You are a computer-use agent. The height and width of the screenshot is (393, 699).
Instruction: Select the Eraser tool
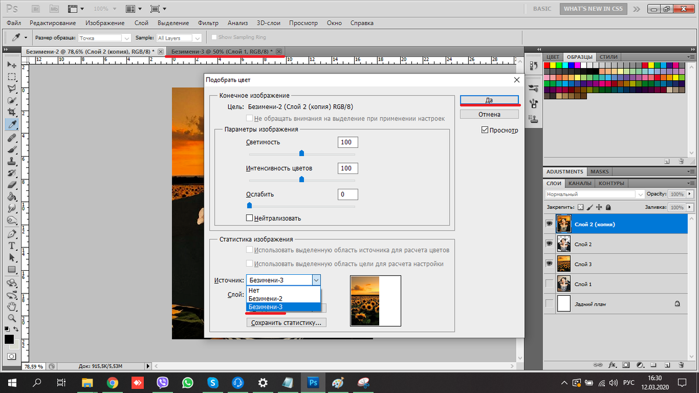[x=11, y=184]
